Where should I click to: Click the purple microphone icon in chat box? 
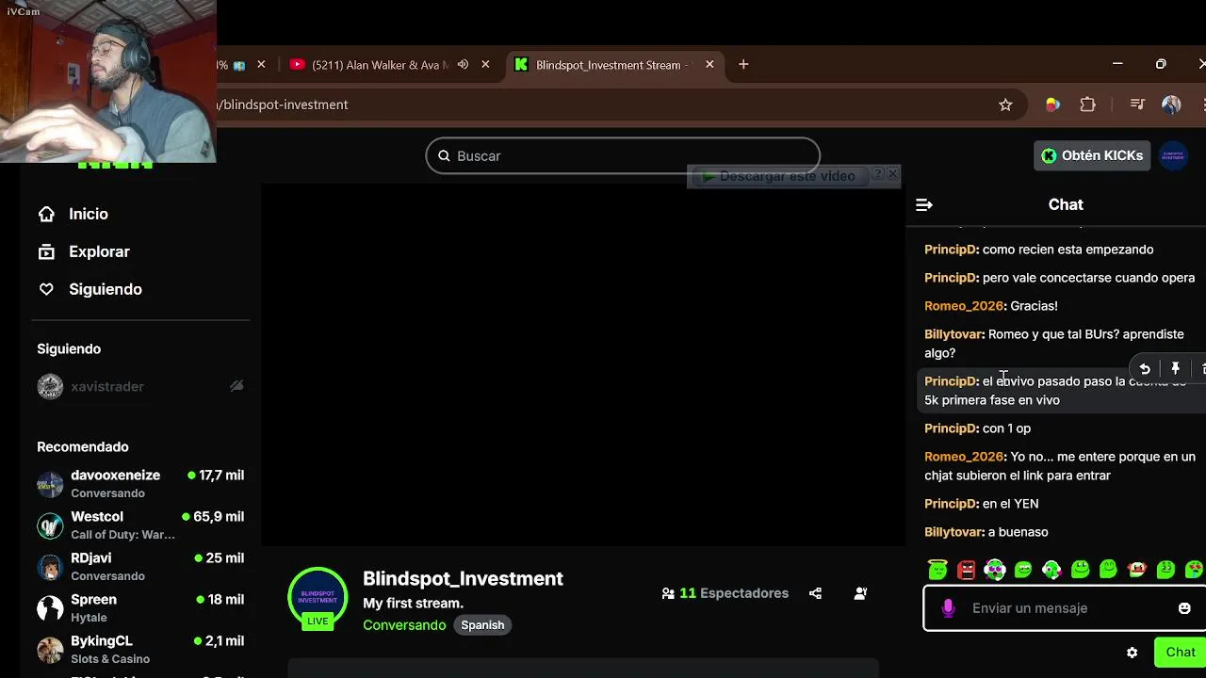coord(948,608)
